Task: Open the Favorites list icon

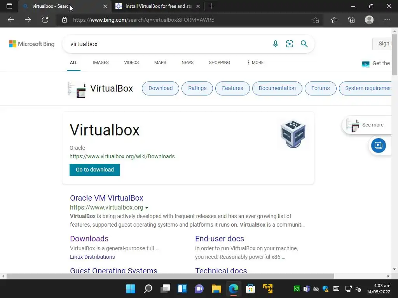Action: click(x=334, y=20)
